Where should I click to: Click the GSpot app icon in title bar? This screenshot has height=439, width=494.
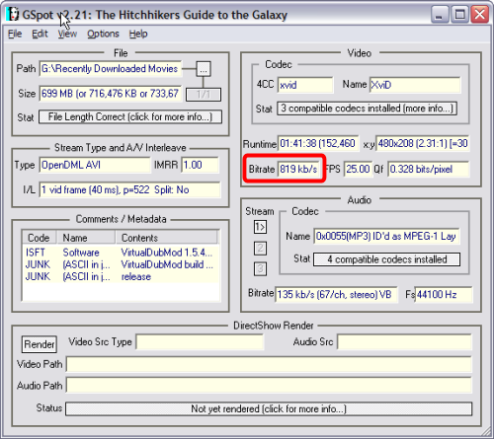coord(13,15)
